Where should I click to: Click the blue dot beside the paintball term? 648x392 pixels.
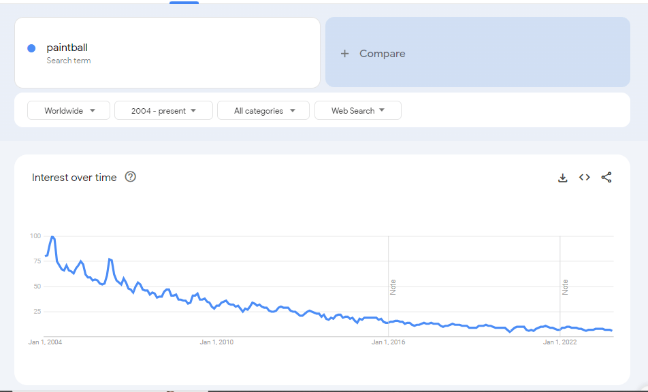pos(30,48)
